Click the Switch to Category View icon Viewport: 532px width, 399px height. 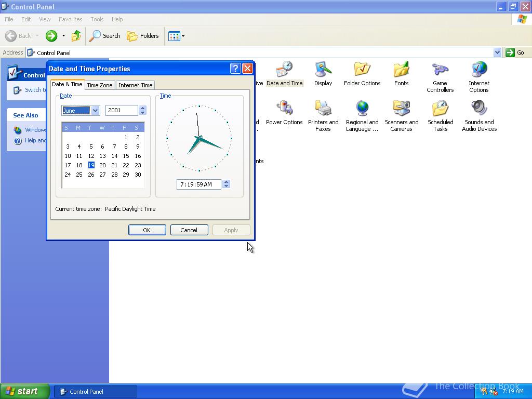pos(17,90)
